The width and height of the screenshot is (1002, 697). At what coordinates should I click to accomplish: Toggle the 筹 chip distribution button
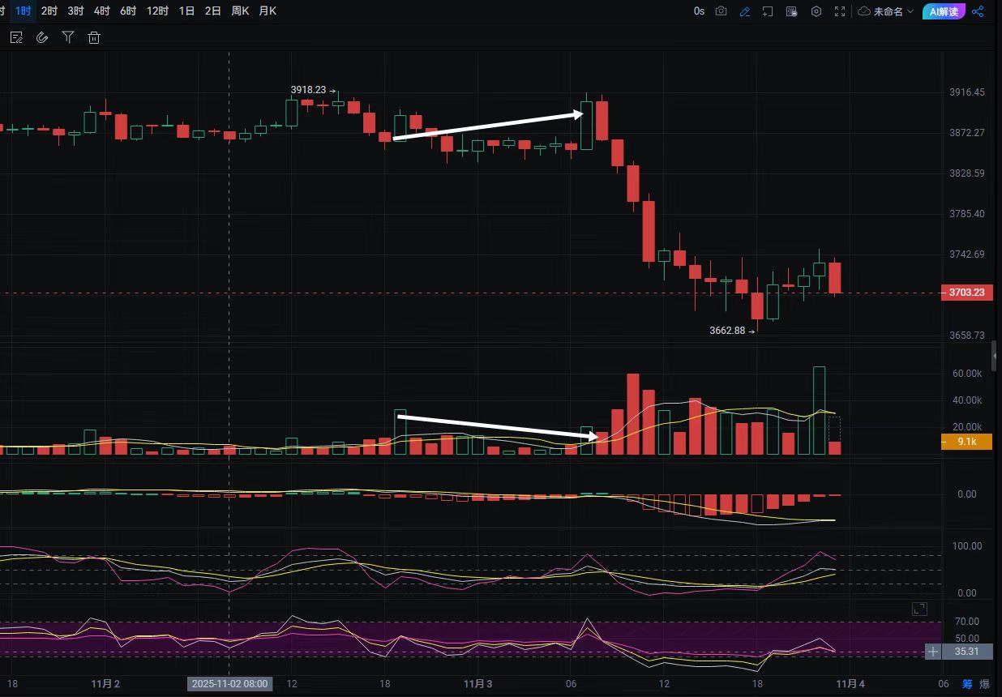pos(967,684)
